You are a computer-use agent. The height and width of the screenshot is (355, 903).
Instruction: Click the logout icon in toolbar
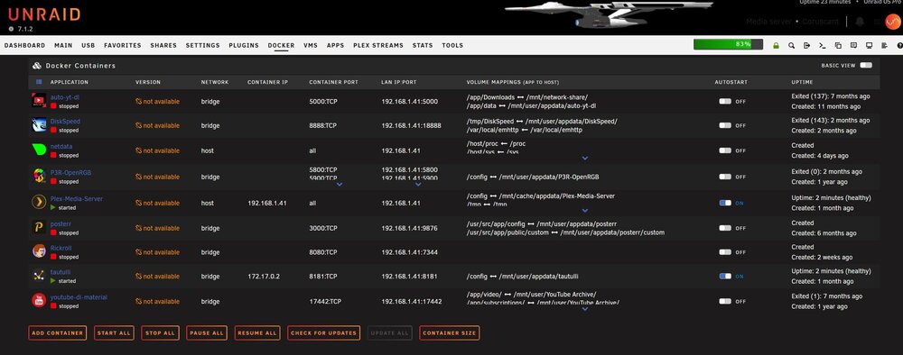(806, 45)
